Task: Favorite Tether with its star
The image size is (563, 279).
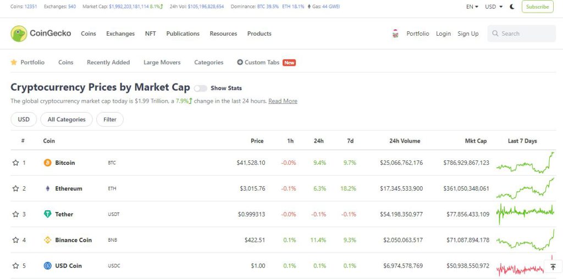Action: 15,214
